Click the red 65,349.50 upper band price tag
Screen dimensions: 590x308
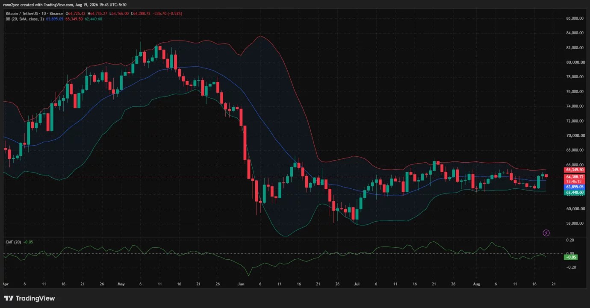[574, 170]
